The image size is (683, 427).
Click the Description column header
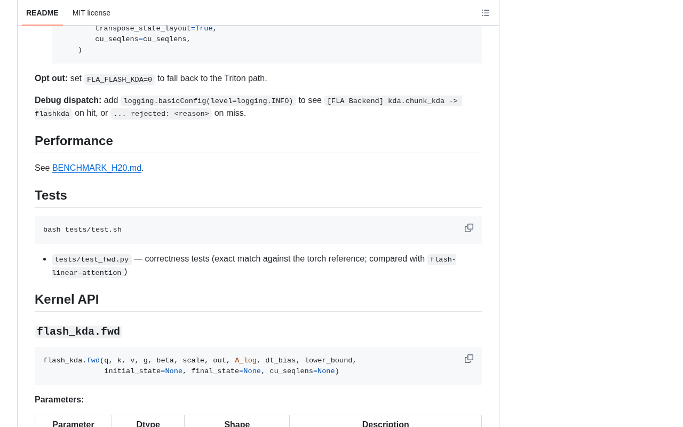click(x=385, y=424)
